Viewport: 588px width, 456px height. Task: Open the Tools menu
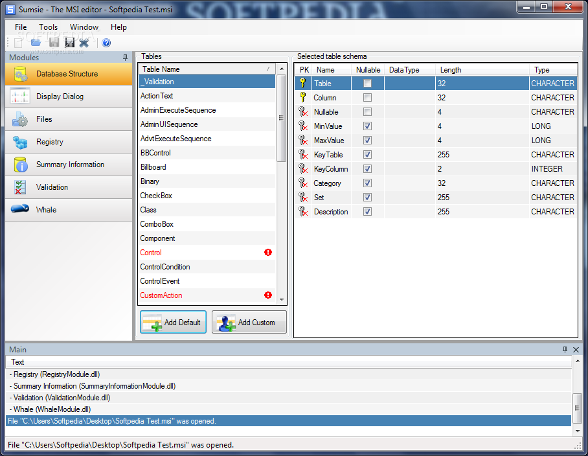click(x=49, y=27)
